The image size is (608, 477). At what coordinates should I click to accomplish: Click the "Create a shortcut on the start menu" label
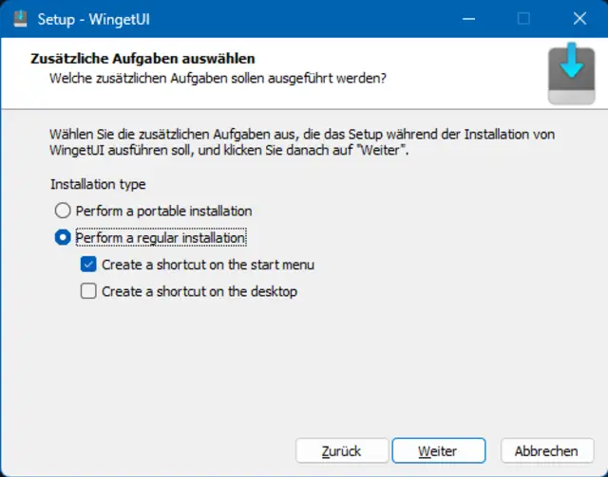pyautogui.click(x=208, y=265)
